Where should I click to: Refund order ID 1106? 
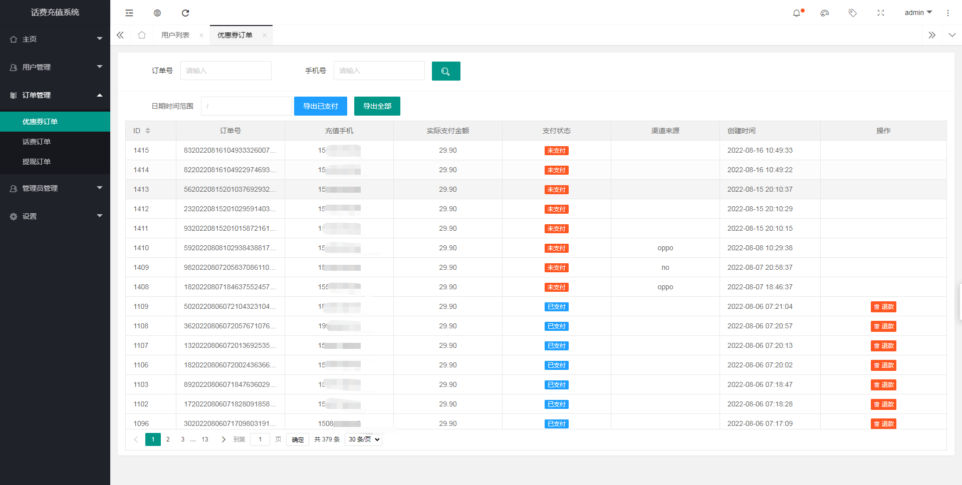coord(883,365)
